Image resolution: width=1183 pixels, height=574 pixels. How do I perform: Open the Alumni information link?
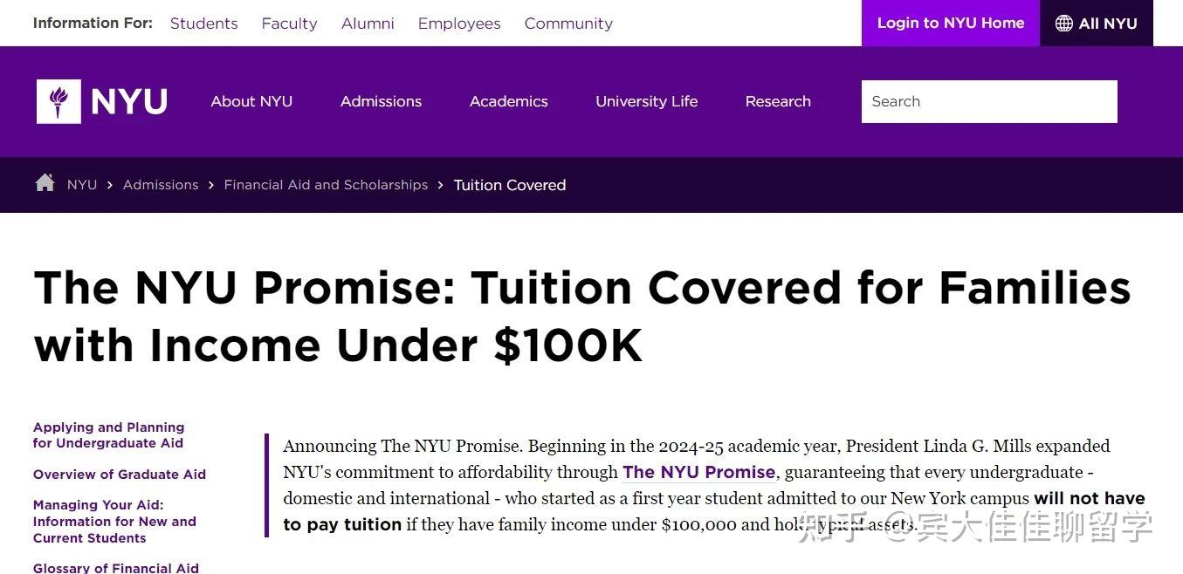368,24
